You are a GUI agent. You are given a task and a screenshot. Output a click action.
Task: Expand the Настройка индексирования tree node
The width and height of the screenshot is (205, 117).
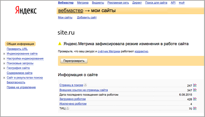tap(4, 59)
